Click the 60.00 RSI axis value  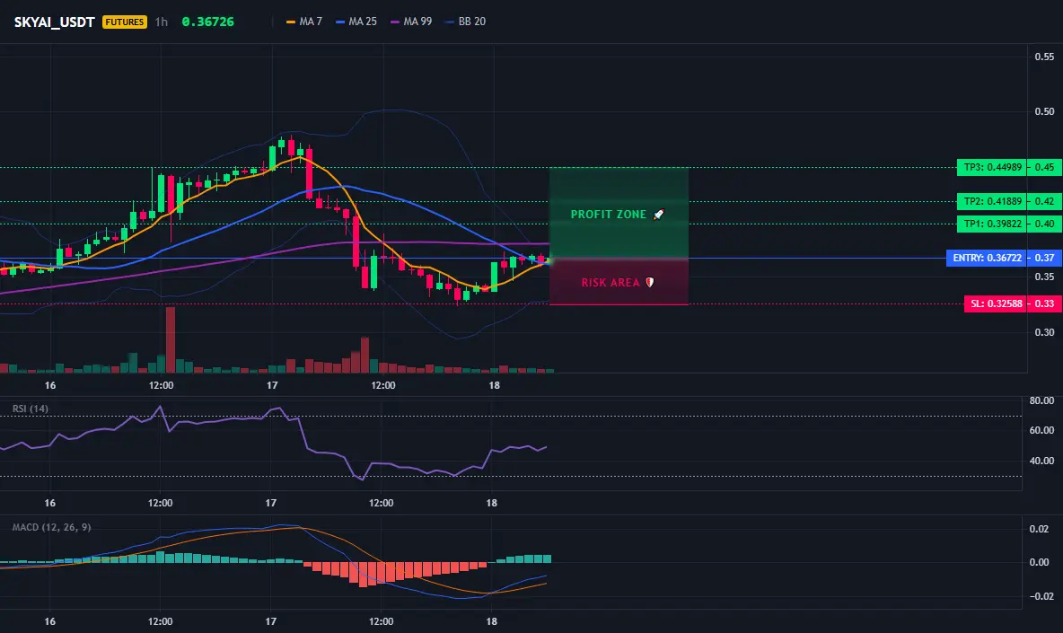click(1041, 430)
